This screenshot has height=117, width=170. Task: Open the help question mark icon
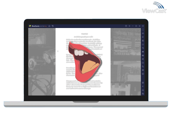pyautogui.click(x=126, y=26)
